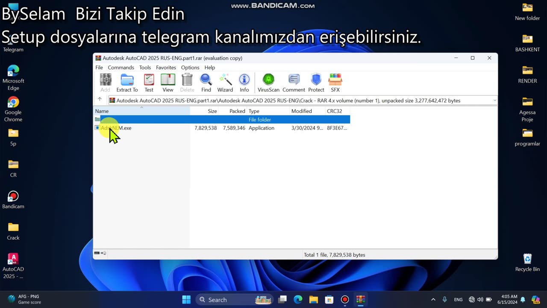Image resolution: width=547 pixels, height=308 pixels.
Task: Select the BASHKENT desktop archive
Action: point(527,43)
